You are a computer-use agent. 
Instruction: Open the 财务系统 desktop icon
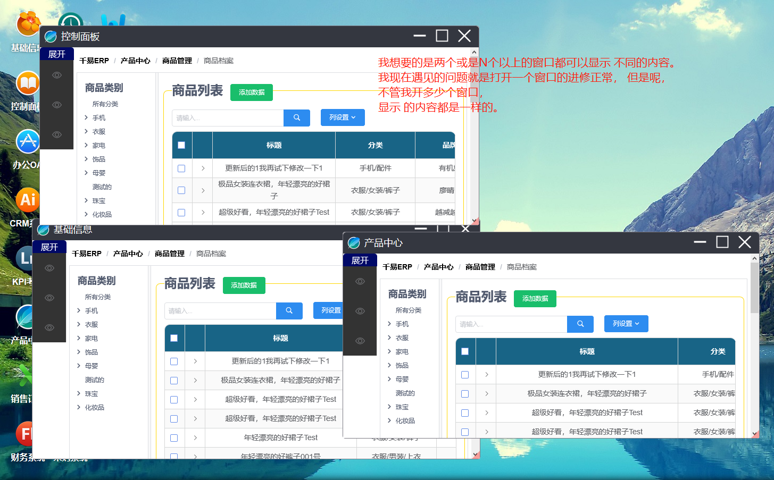click(24, 434)
